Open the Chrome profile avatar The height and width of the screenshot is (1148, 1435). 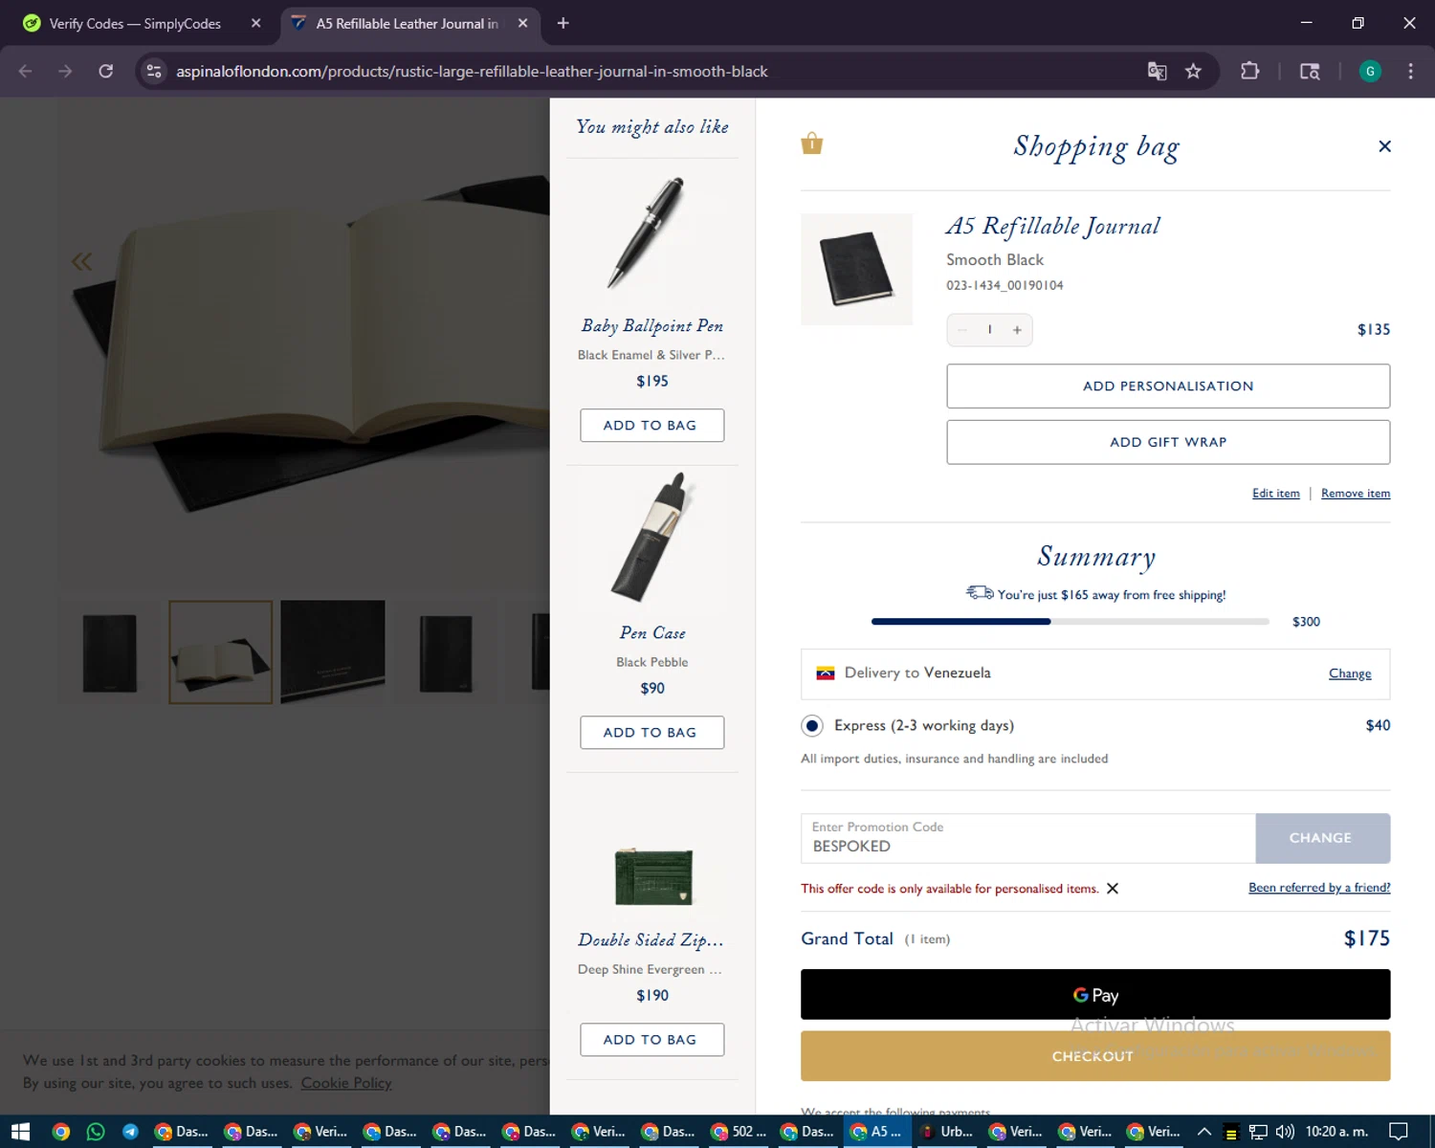point(1370,72)
